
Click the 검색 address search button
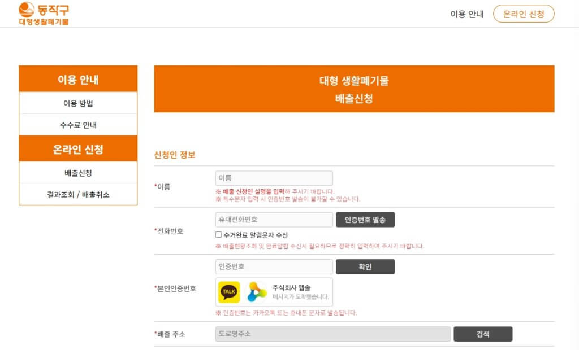482,334
